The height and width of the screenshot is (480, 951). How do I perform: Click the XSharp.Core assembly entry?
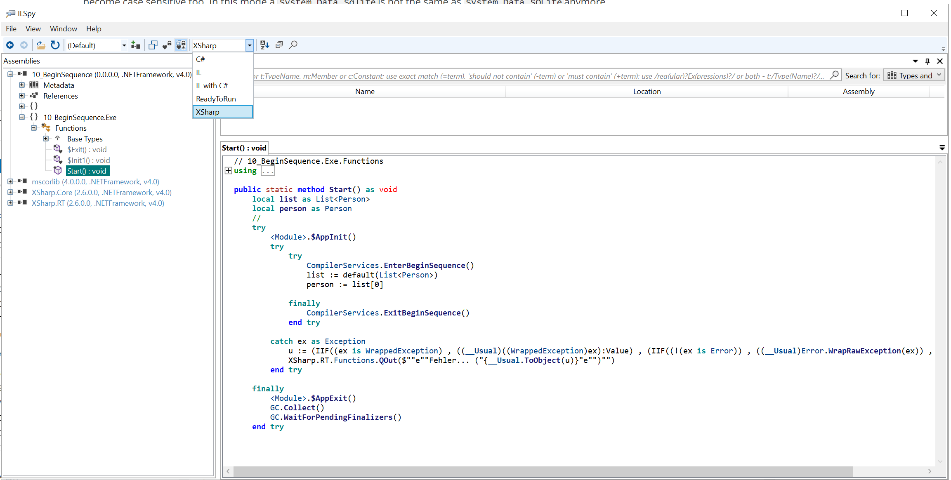[x=101, y=193]
